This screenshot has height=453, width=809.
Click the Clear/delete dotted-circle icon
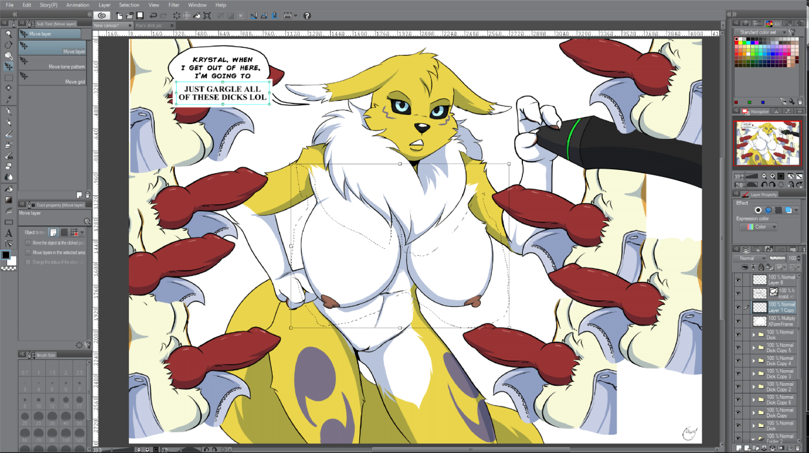(177, 15)
